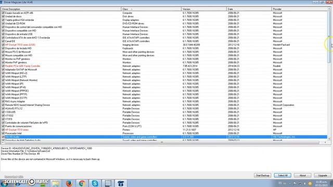Screen dimensions: 333x187
Task: Sort by the Date column header
Action: [x=249, y=9]
